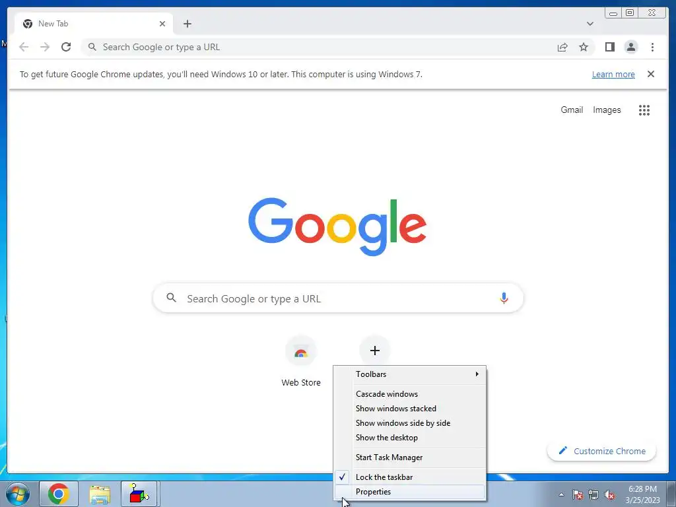The width and height of the screenshot is (676, 507).
Task: Open File Explorer from the taskbar
Action: pyautogui.click(x=100, y=494)
